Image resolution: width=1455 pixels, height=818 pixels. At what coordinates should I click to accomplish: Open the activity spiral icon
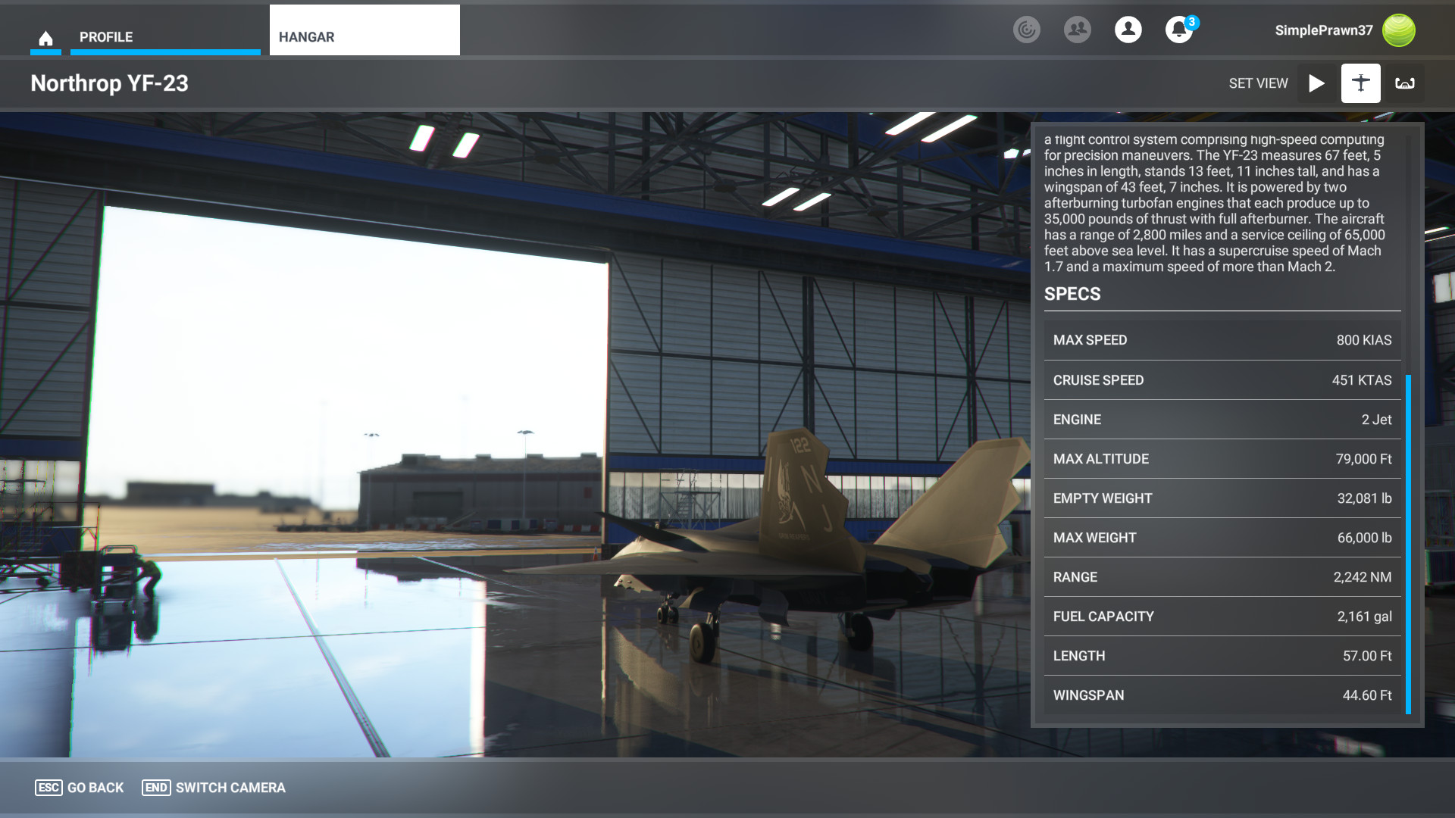(1027, 30)
